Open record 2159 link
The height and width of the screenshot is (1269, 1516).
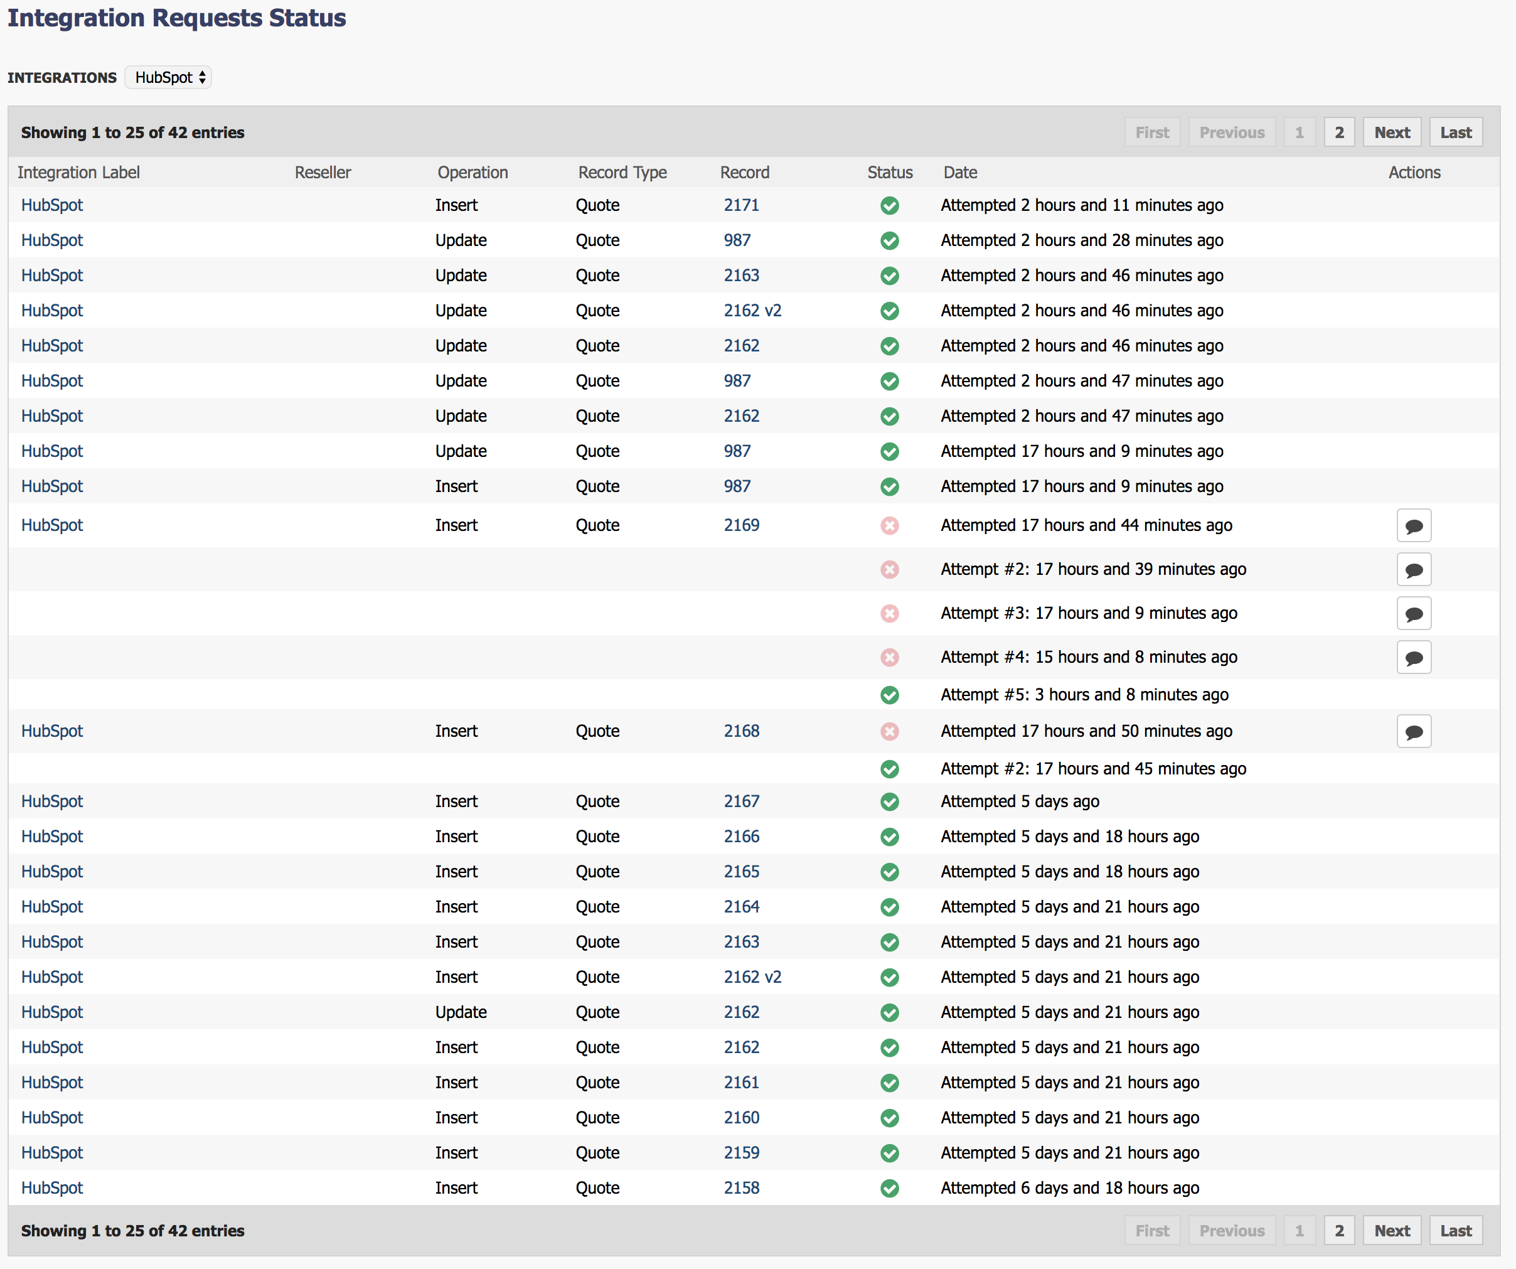point(742,1153)
